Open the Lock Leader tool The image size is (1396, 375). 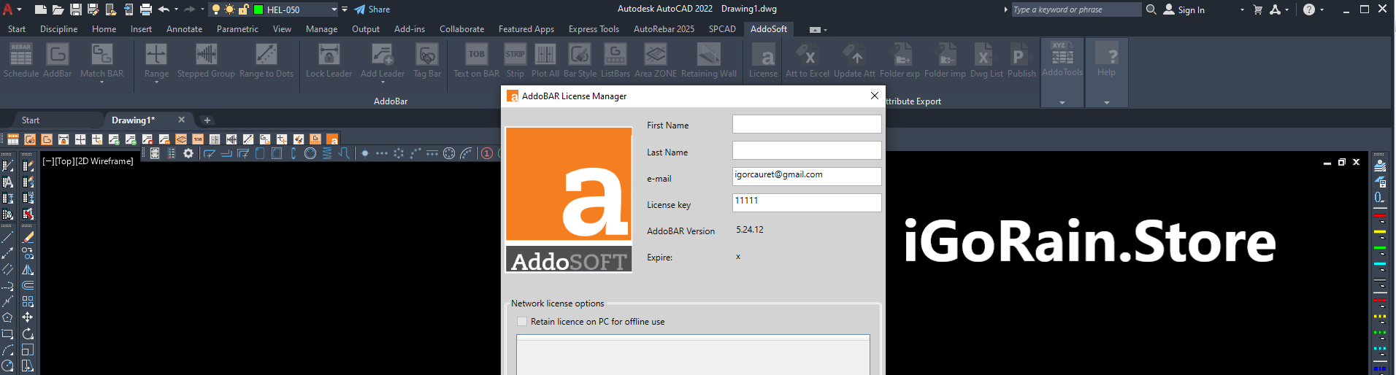click(x=329, y=55)
